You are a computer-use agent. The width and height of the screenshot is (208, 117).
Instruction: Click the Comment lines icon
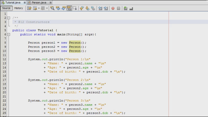126,8
